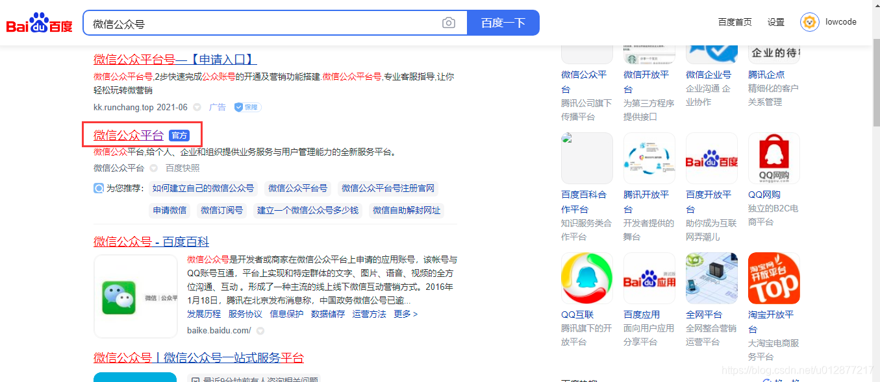The image size is (880, 382).
Task: Click the 保障 badge next to the ad
Action: (247, 106)
